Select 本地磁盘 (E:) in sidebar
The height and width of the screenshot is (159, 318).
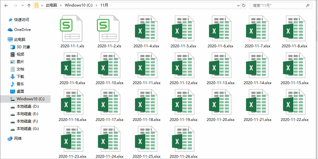pyautogui.click(x=24, y=114)
